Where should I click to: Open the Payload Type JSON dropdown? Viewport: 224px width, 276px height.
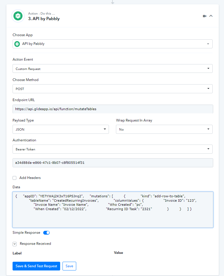[x=61, y=129]
